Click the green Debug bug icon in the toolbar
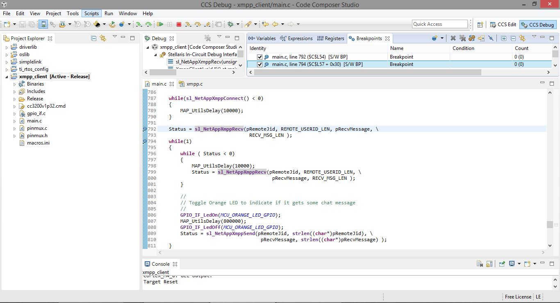The image size is (560, 303). point(230,25)
